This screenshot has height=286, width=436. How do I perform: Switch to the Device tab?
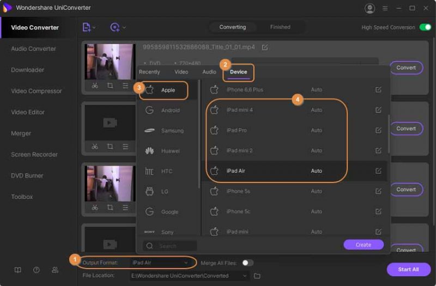point(238,72)
